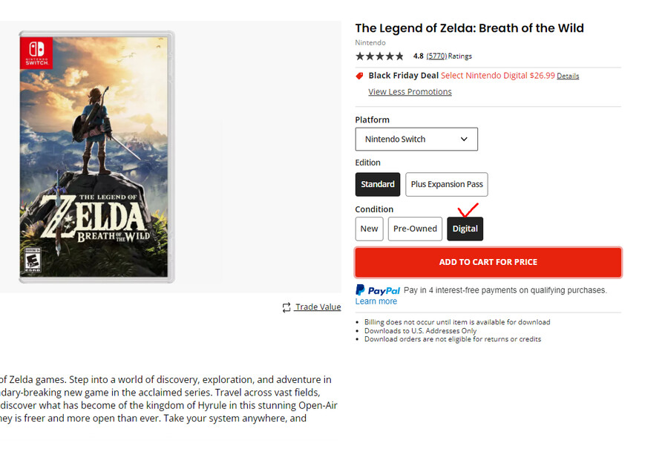Click the PayPal Learn more link
The width and height of the screenshot is (668, 452).
376,301
